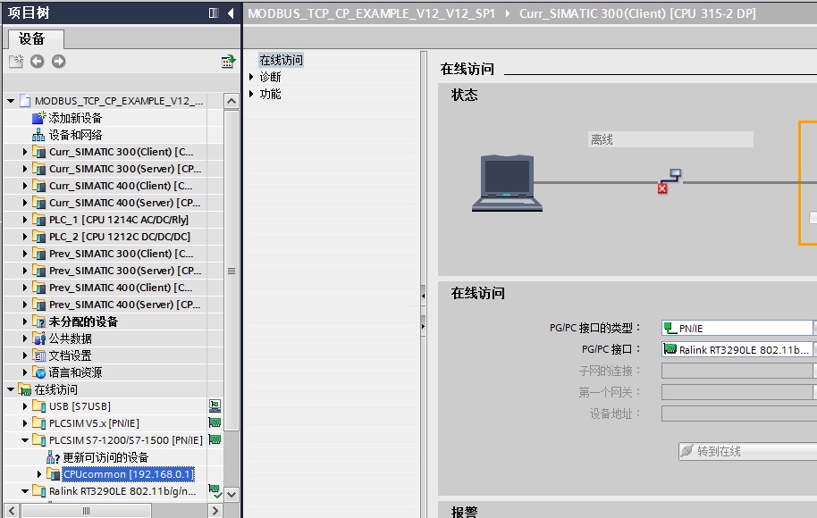Collapse the 在线访问 online access tree node
Viewport: 817px width, 518px height.
click(11, 388)
